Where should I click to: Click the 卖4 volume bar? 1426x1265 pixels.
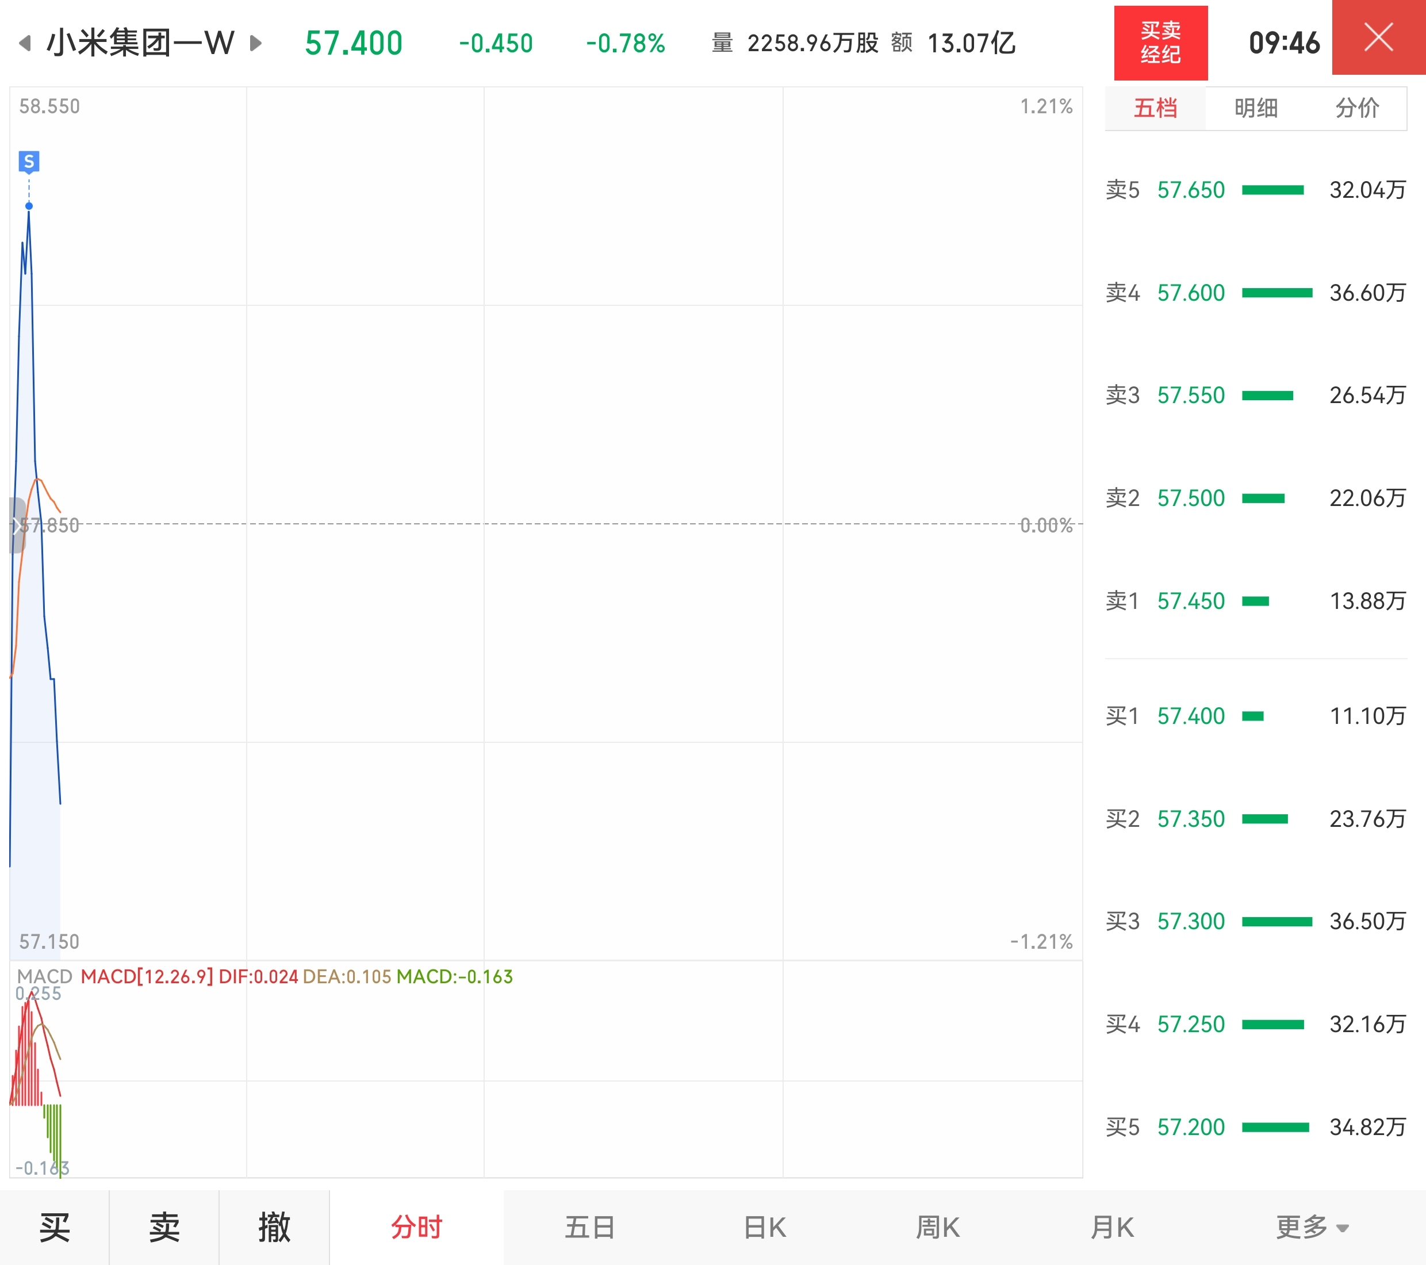click(1276, 293)
